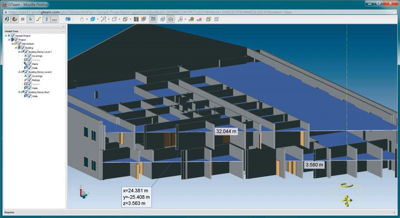
Task: Click the yellow box with marker icon
Action: pyautogui.click(x=191, y=19)
